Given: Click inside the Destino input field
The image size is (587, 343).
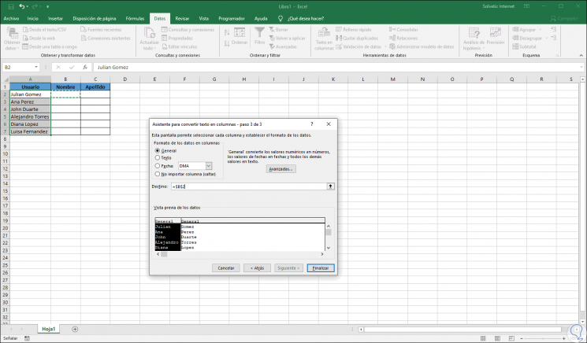Looking at the screenshot, I should pos(248,186).
